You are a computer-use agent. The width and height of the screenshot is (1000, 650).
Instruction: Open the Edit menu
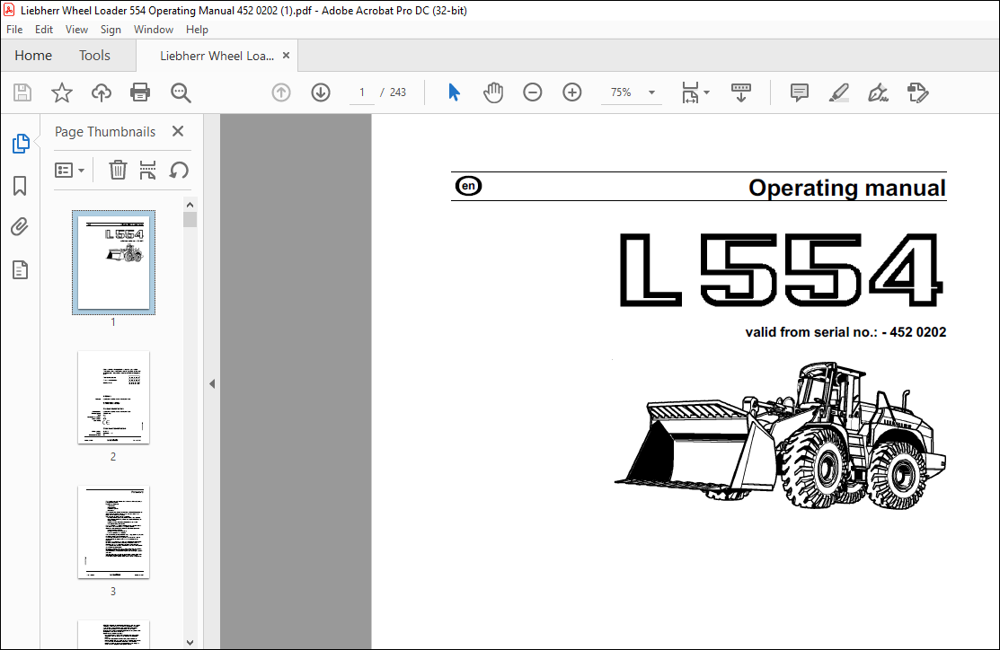click(x=43, y=30)
